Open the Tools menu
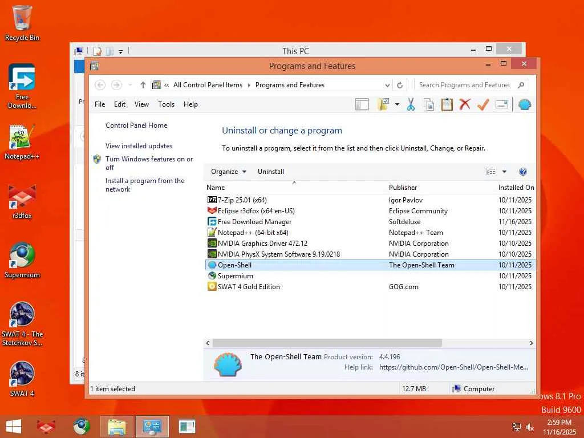Image resolution: width=584 pixels, height=438 pixels. pos(166,105)
